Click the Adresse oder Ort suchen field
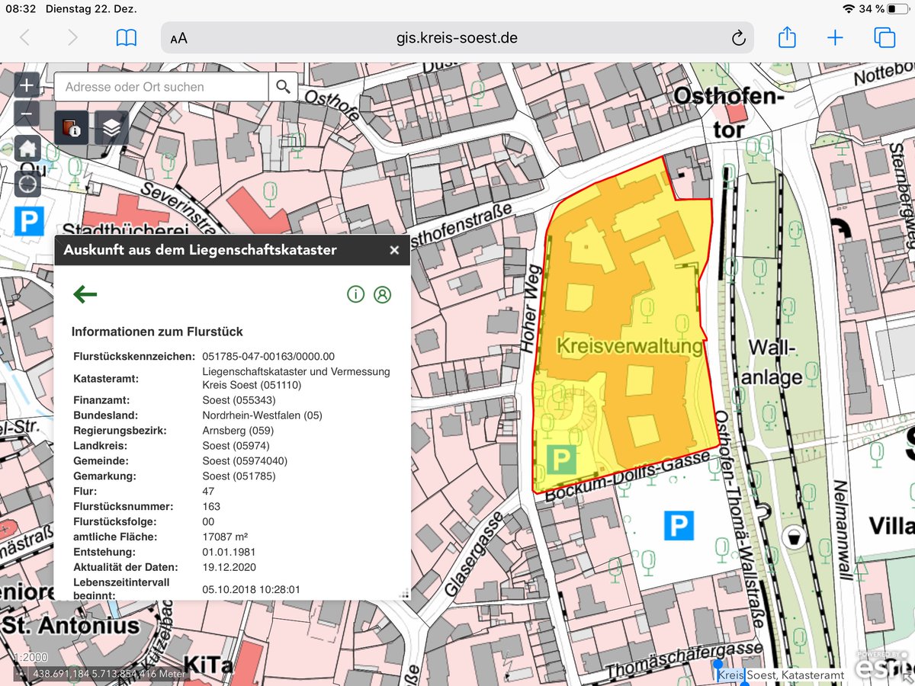915x686 pixels. click(x=162, y=86)
